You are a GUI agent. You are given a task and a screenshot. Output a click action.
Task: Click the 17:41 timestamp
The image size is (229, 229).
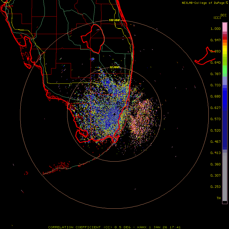(x=175, y=227)
